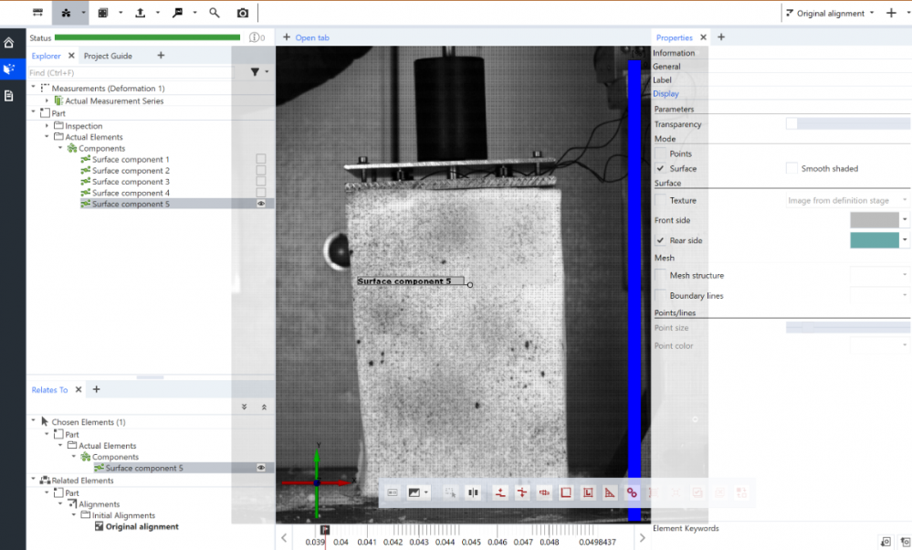Click the Rear side teal color swatch
Image resolution: width=912 pixels, height=550 pixels.
tap(874, 240)
